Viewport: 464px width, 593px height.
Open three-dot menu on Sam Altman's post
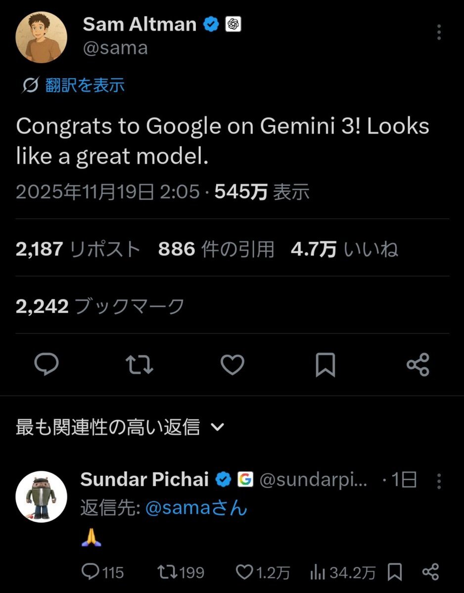point(439,33)
